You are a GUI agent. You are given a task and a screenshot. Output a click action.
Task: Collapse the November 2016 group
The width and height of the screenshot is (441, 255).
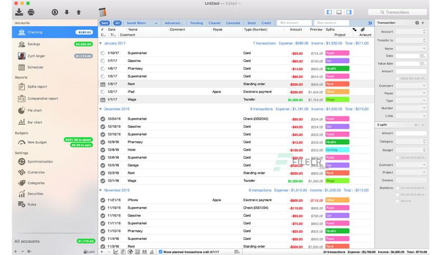tap(100, 190)
